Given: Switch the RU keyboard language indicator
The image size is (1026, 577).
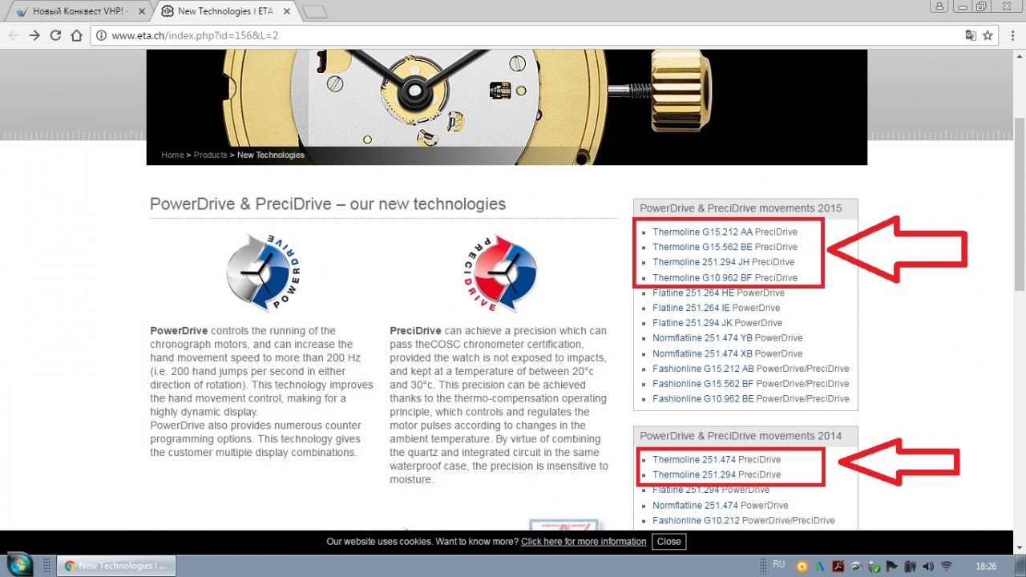Looking at the screenshot, I should click(778, 565).
